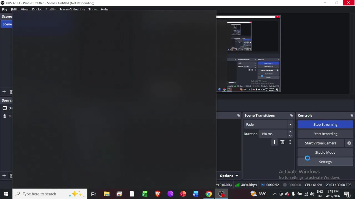The height and width of the screenshot is (199, 355).
Task: Increase transition duration with up arrow
Action: pos(290,132)
